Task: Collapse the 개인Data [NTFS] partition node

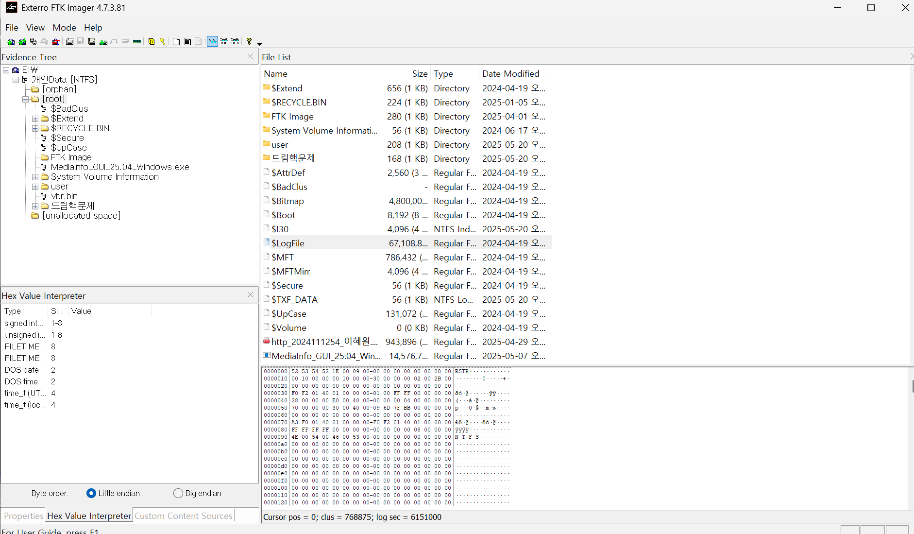Action: click(16, 80)
